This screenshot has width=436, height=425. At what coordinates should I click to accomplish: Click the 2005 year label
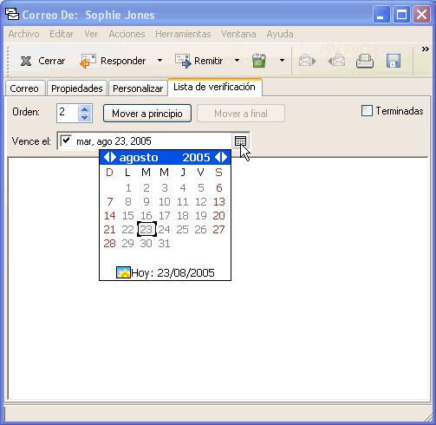[x=196, y=158]
